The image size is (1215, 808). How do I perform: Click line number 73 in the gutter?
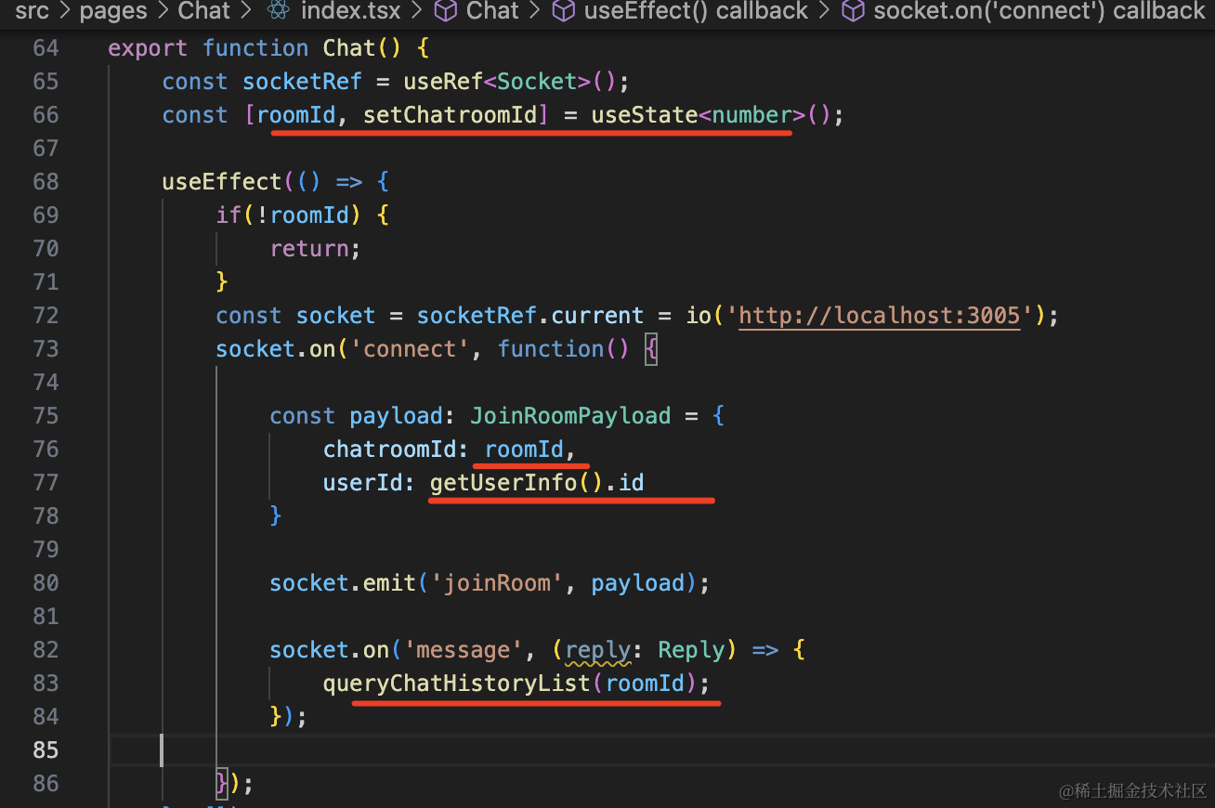tap(46, 349)
